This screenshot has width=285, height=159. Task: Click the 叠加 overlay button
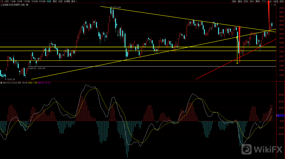point(240,1)
